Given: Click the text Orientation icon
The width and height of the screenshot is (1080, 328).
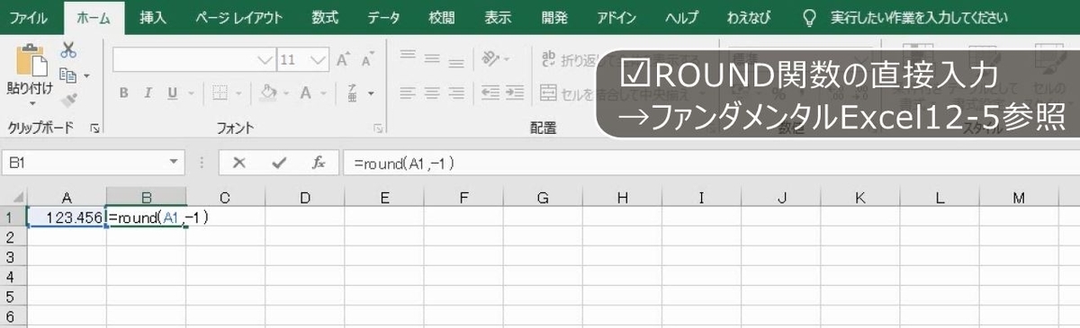Looking at the screenshot, I should click(x=490, y=59).
